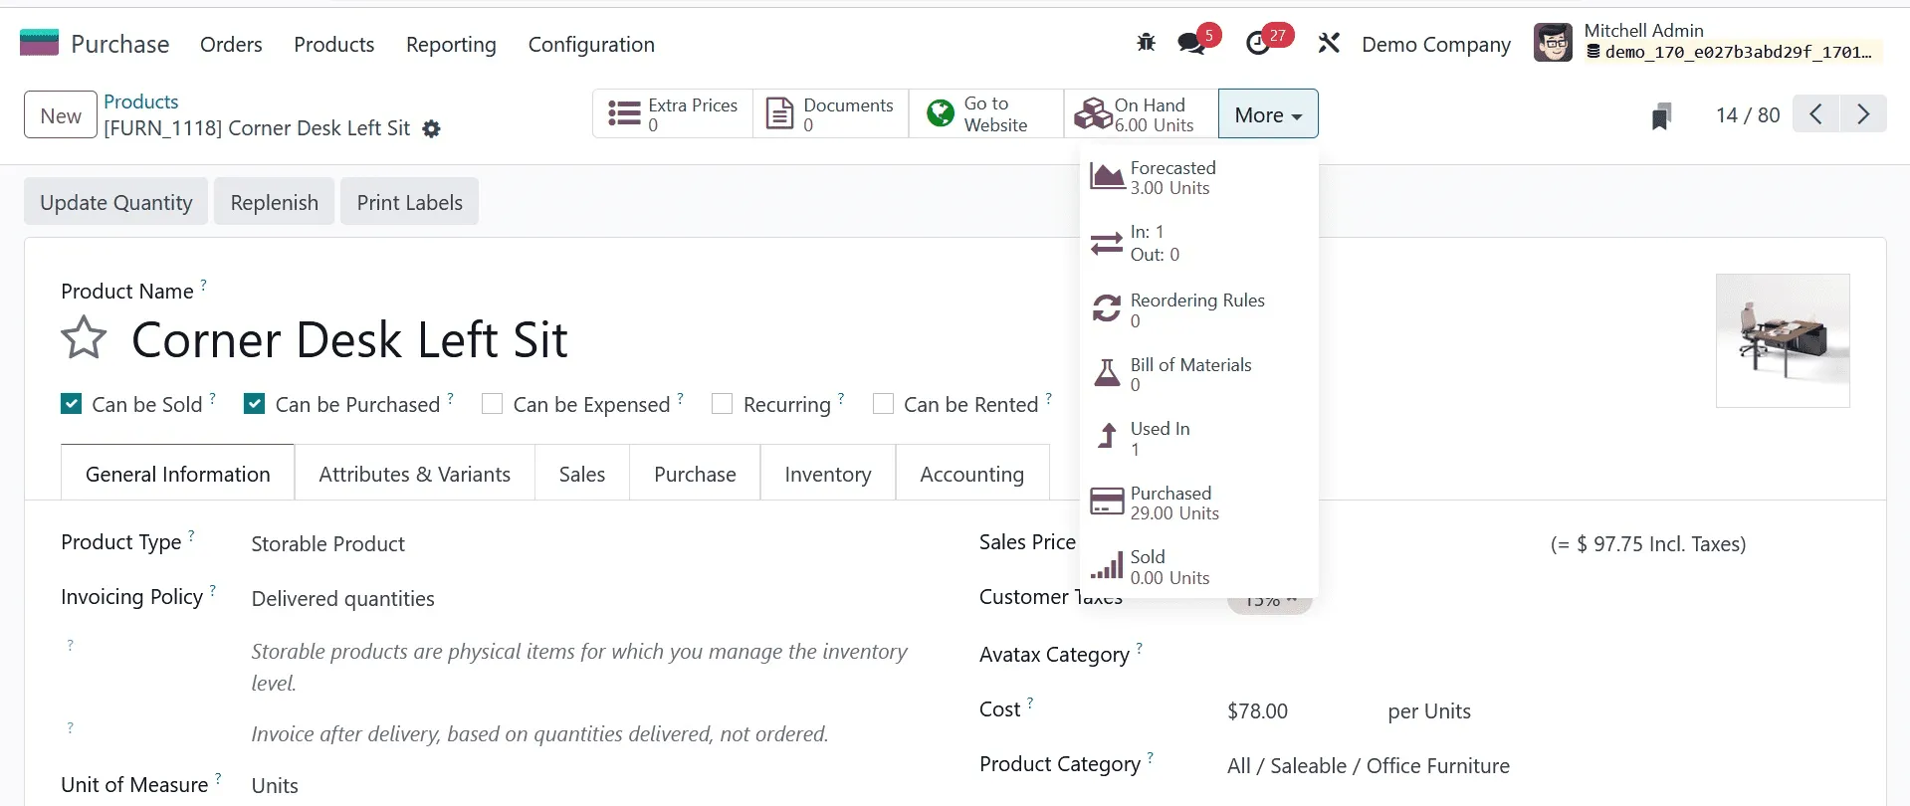This screenshot has height=806, width=1910.
Task: Click Mitchell Admin user avatar
Action: pyautogui.click(x=1553, y=43)
